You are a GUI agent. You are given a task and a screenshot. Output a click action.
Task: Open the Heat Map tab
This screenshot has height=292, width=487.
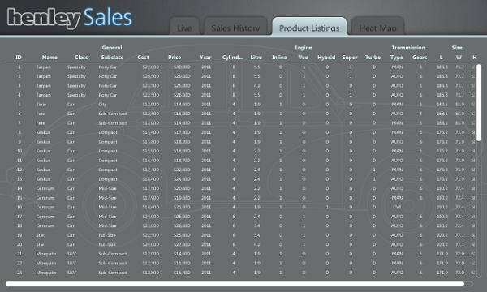pyautogui.click(x=377, y=26)
